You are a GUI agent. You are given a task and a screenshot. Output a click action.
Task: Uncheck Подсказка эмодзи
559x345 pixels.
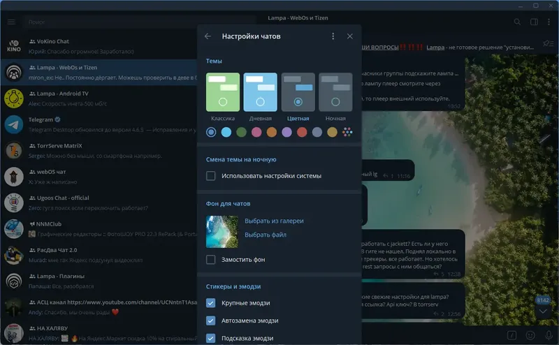pos(211,338)
